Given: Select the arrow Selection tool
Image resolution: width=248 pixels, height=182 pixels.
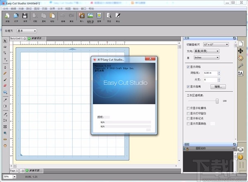Looking at the screenshot, I should click(5, 41).
